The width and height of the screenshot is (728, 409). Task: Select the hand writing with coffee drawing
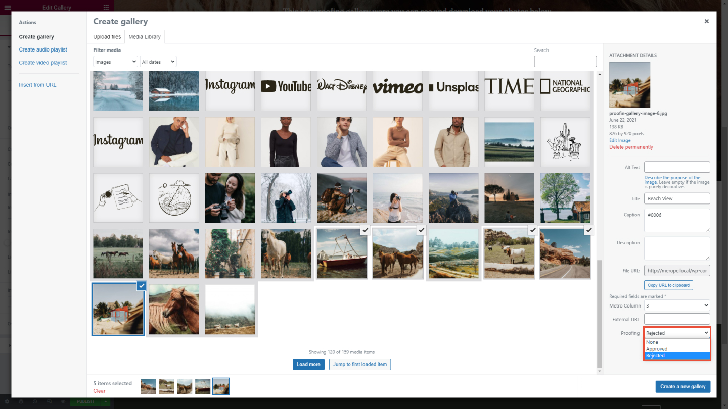[118, 198]
